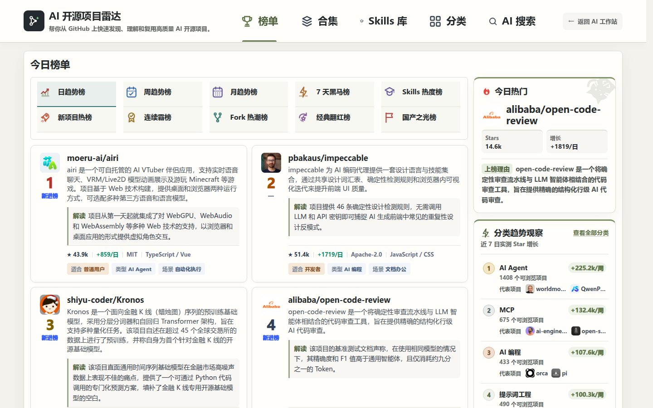Open the AI 搜索 tab
Screen dimensions: 653x408
[512, 21]
